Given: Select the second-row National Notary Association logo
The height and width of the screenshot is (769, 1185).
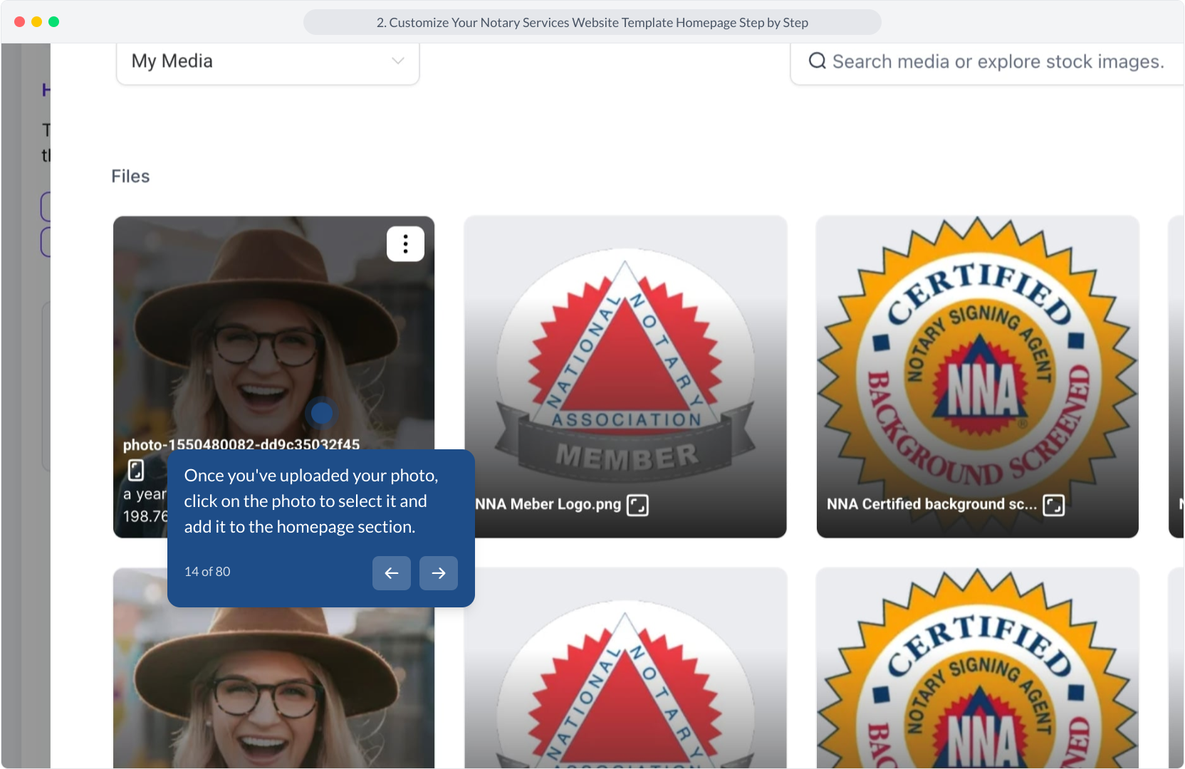Looking at the screenshot, I should pos(625,668).
